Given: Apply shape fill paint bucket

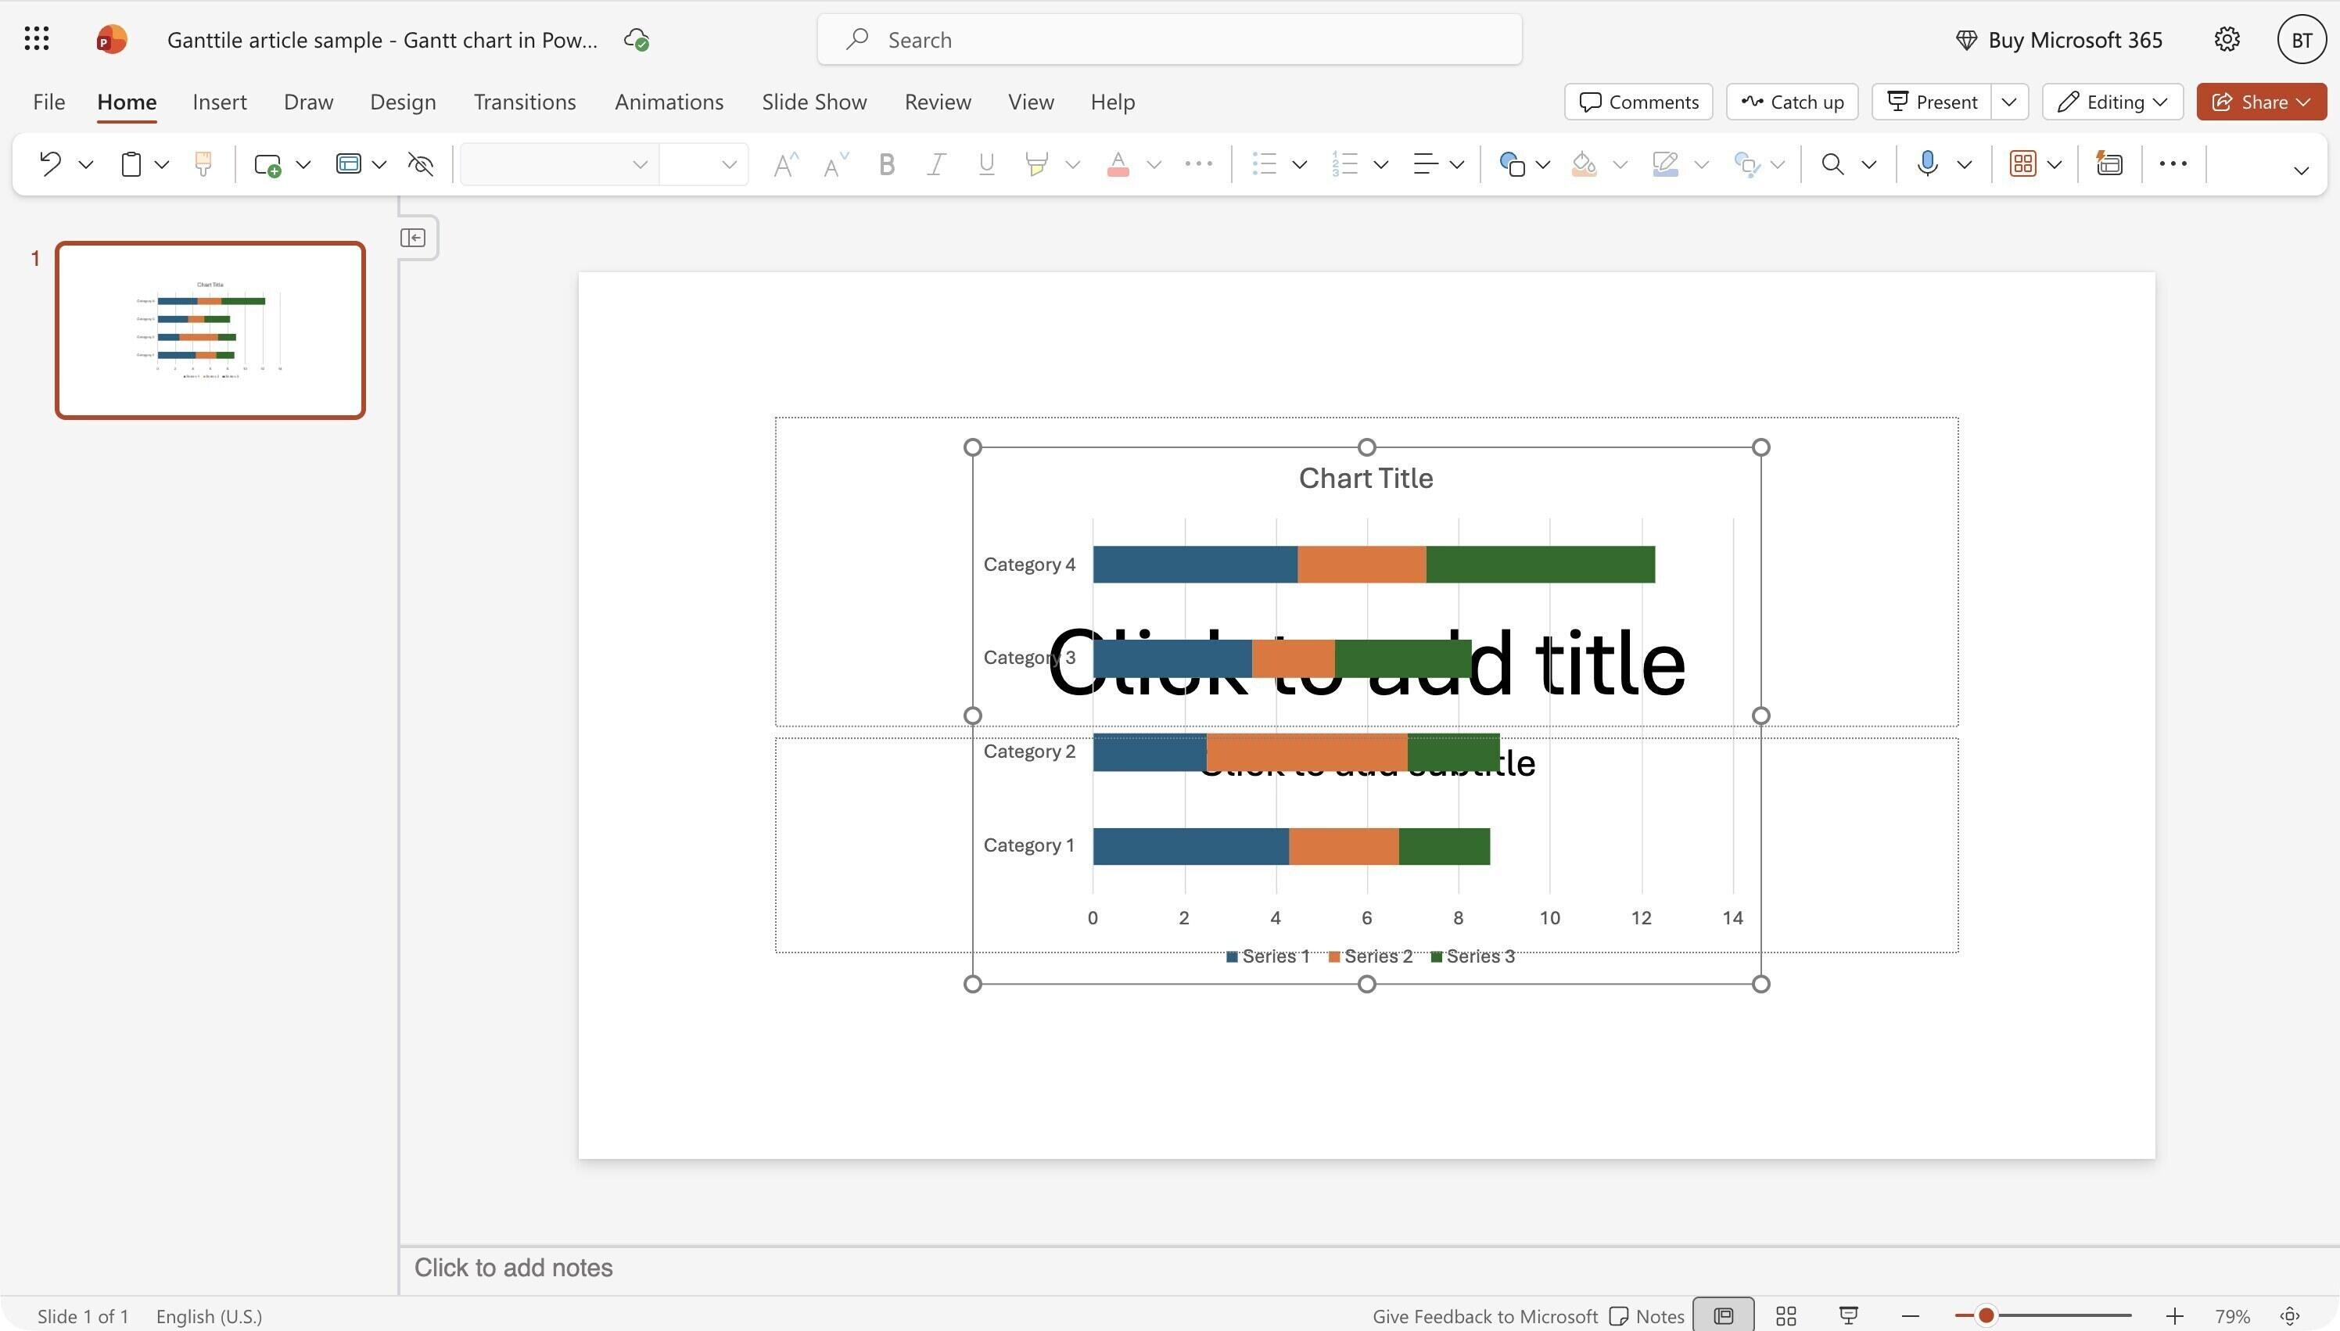Looking at the screenshot, I should click(x=1584, y=164).
